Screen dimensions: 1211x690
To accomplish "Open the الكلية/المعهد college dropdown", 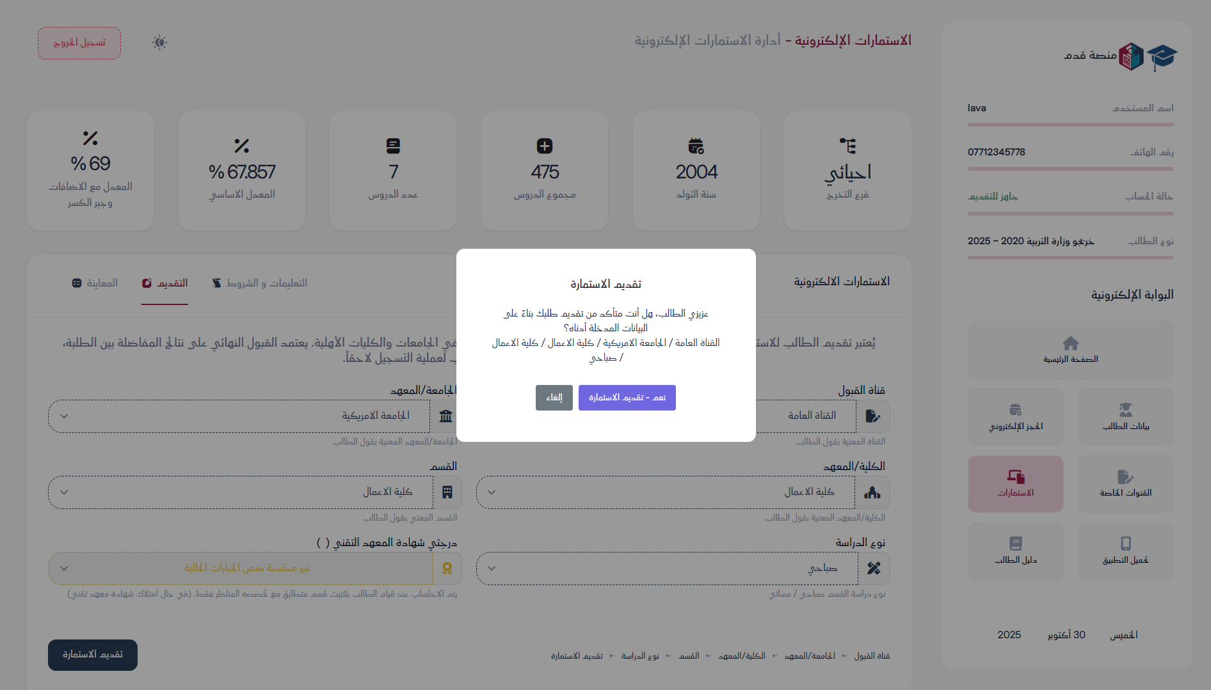I will (x=666, y=492).
